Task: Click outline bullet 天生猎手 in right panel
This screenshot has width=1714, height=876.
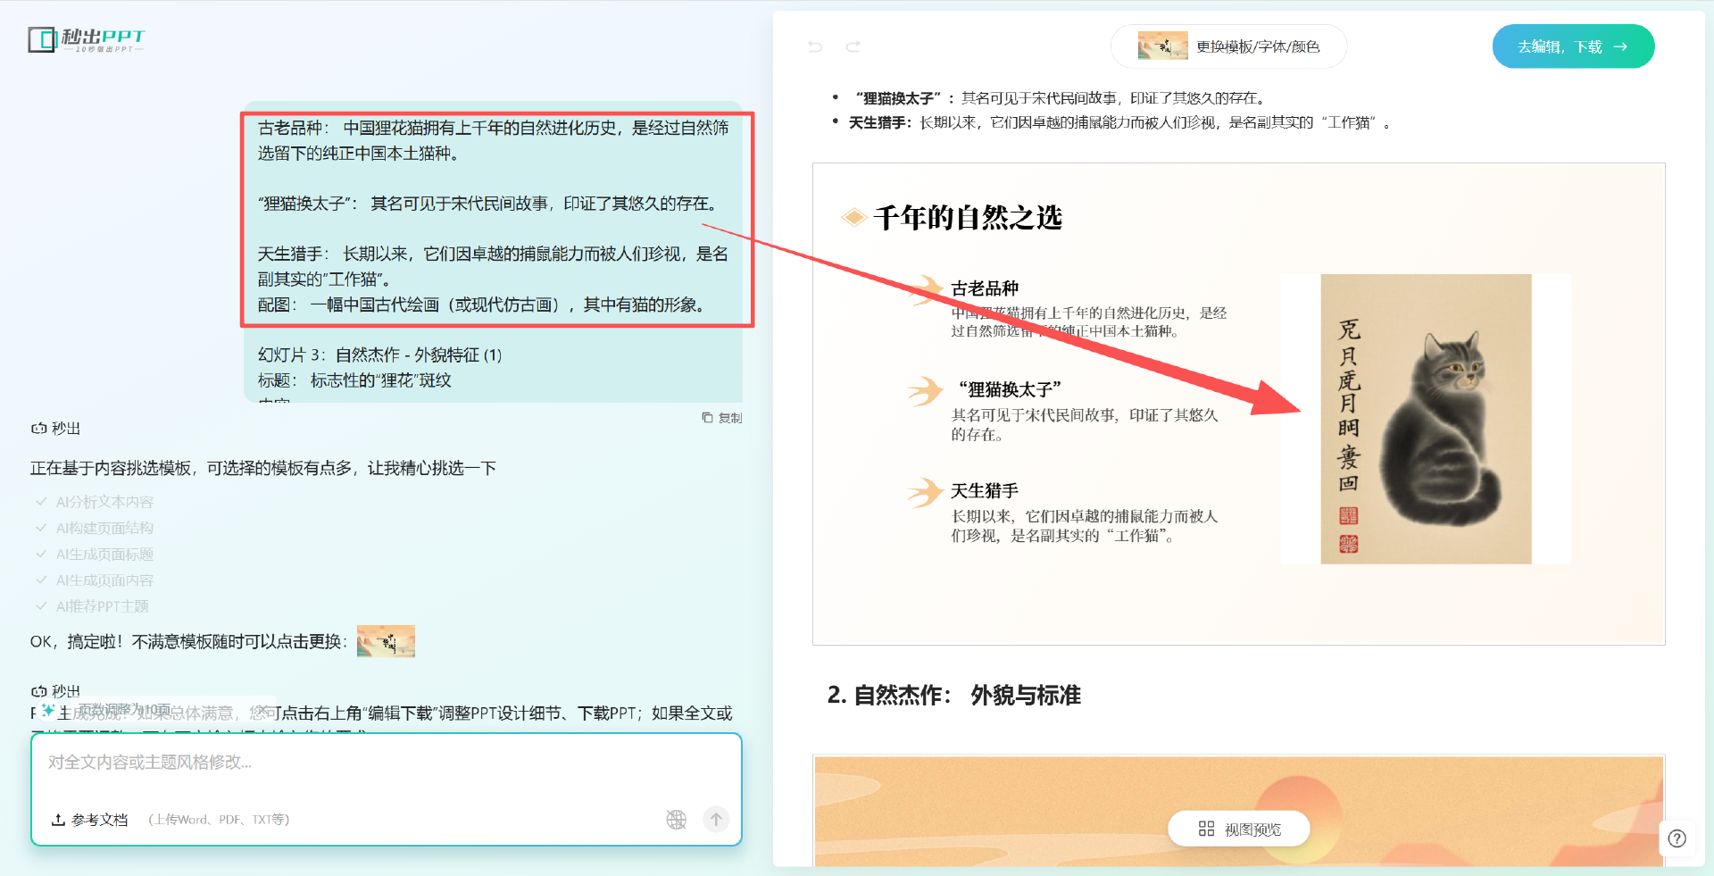Action: [x=880, y=122]
